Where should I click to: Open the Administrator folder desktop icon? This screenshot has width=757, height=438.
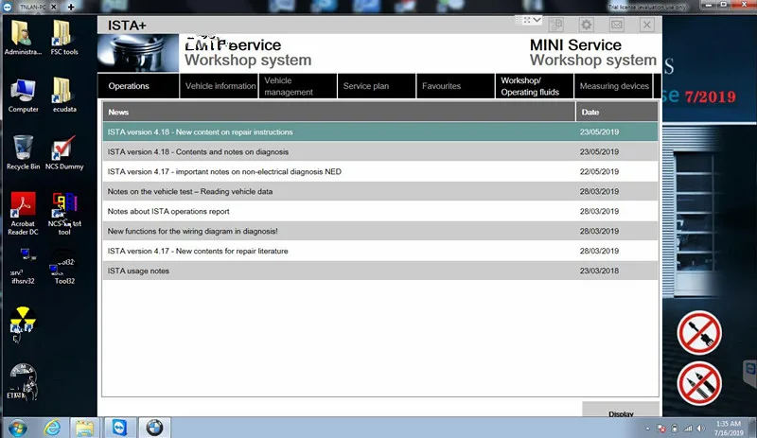click(x=23, y=38)
